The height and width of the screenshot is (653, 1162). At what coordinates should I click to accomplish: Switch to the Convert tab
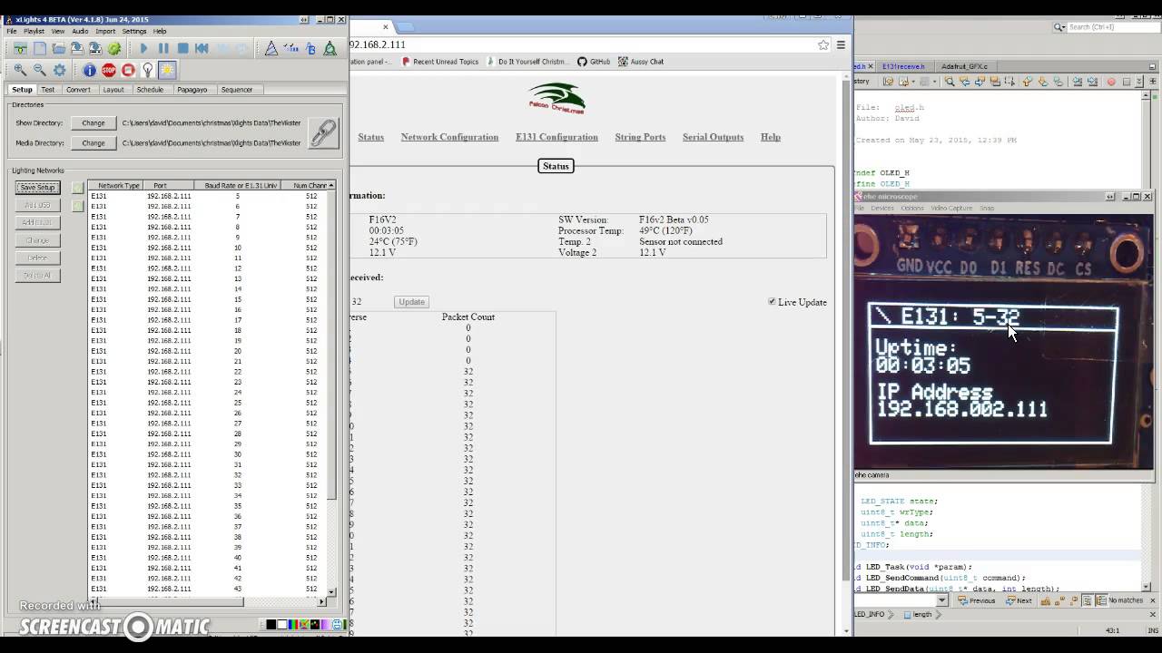(x=78, y=90)
